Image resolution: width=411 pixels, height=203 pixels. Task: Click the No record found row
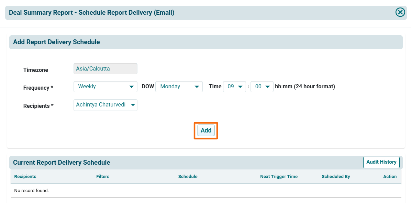[x=32, y=190]
